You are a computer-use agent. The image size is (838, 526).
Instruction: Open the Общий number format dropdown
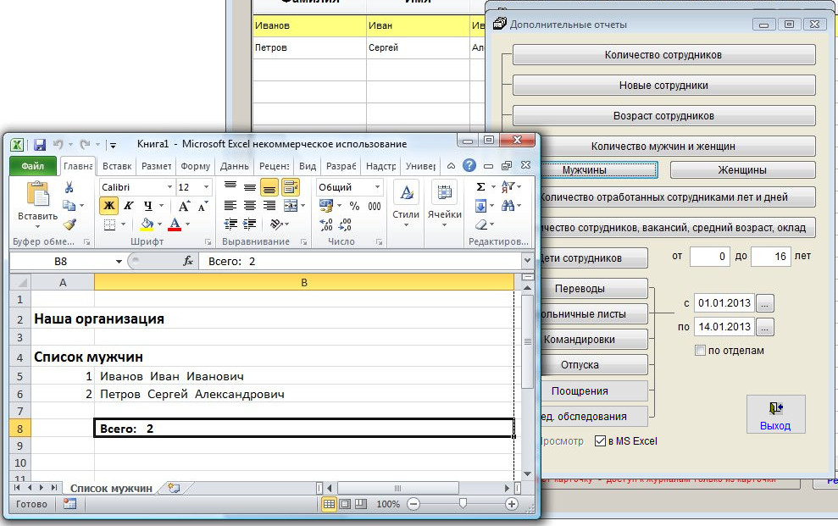point(377,187)
